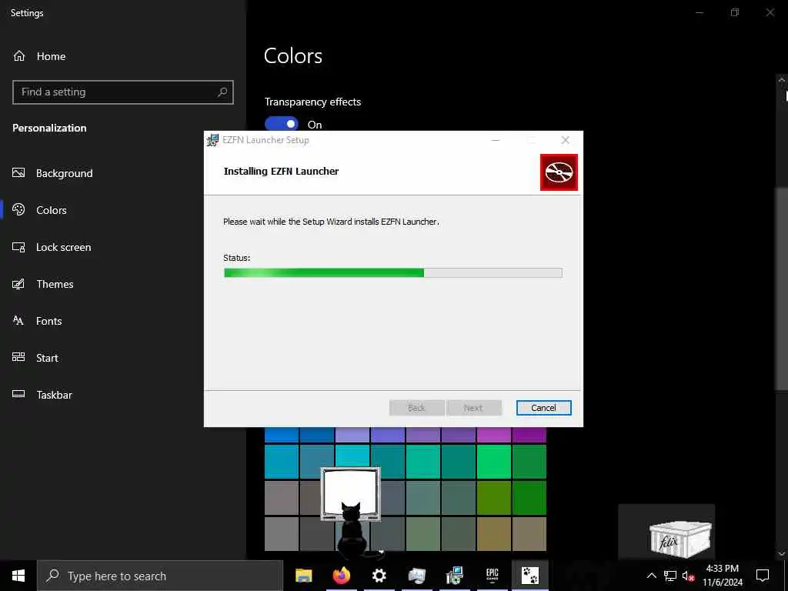788x591 pixels.
Task: Cancel the EZFN Launcher installation
Action: pos(544,408)
